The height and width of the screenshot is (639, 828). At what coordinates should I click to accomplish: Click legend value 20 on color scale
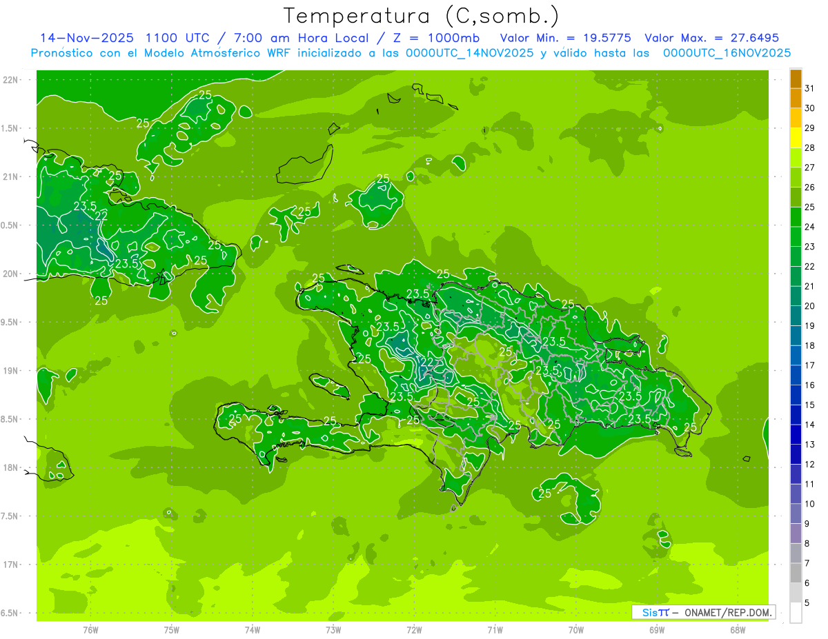(x=809, y=306)
